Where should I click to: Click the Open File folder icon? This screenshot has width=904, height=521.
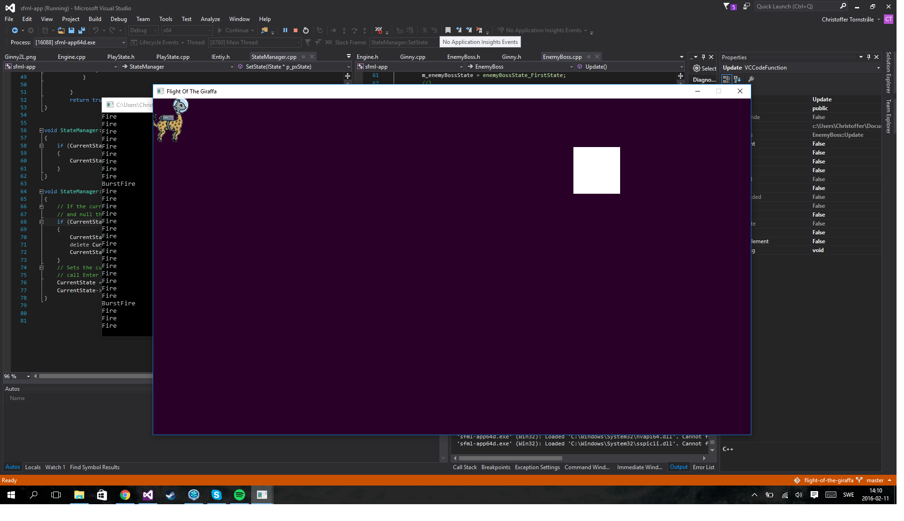coord(61,30)
